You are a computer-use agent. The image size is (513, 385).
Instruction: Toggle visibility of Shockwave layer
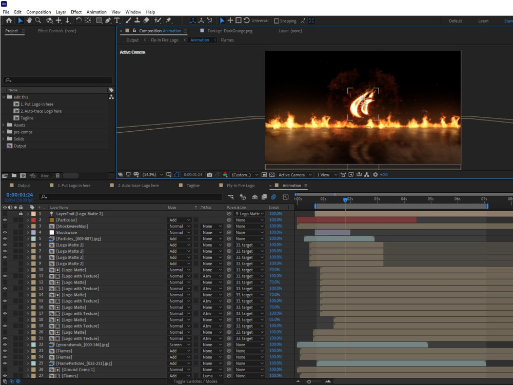pyautogui.click(x=5, y=232)
